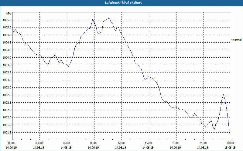Click the 15:00 time label
Viewport: 243px width, 151px height.
(x=148, y=143)
